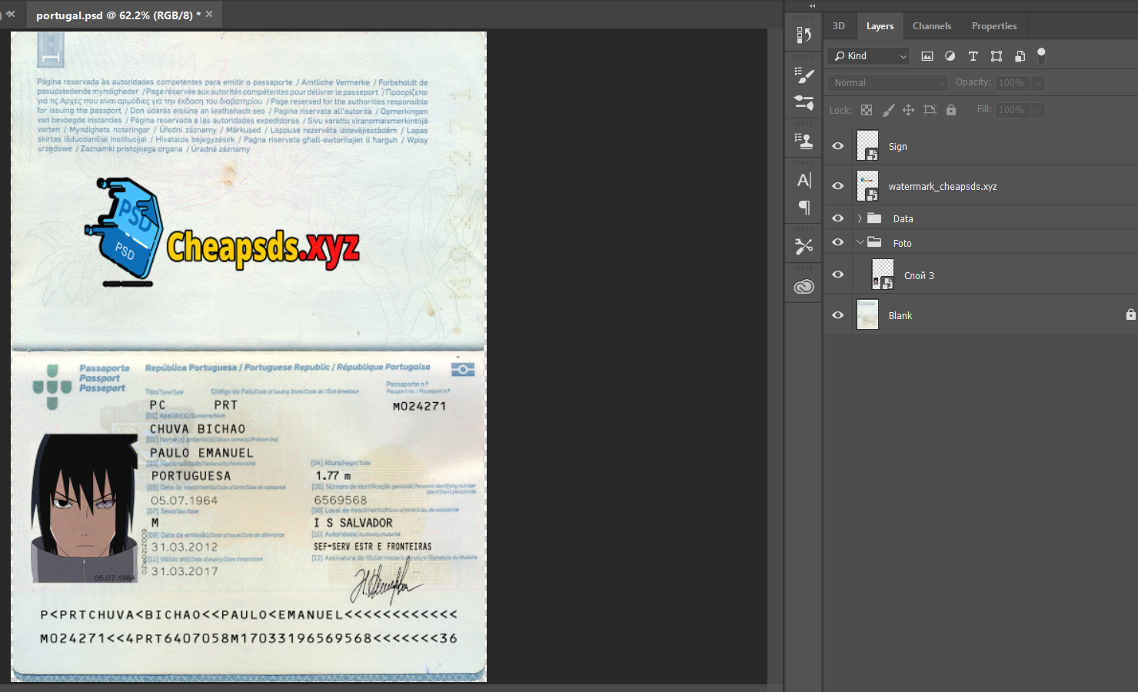Open the Kind filter dropdown

point(869,56)
